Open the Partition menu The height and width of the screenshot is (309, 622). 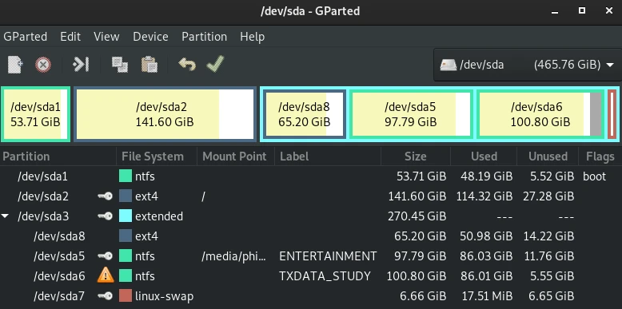205,37
